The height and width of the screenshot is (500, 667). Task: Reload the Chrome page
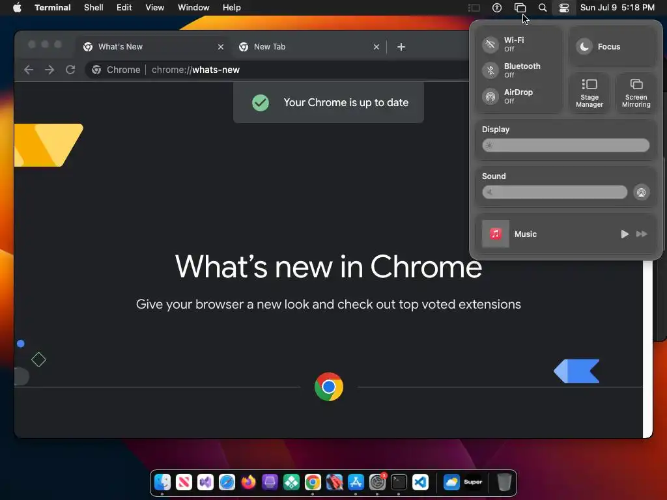70,70
